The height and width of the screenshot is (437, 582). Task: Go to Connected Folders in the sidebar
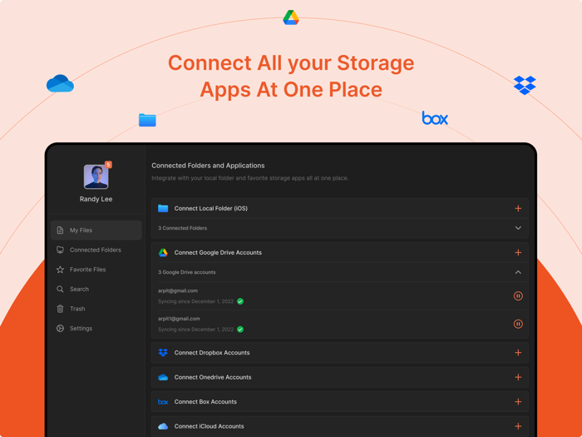(96, 250)
